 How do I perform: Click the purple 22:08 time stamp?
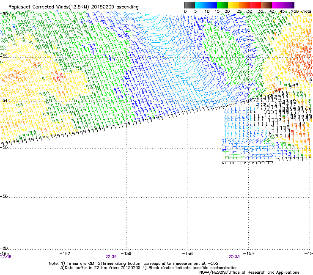5,257
